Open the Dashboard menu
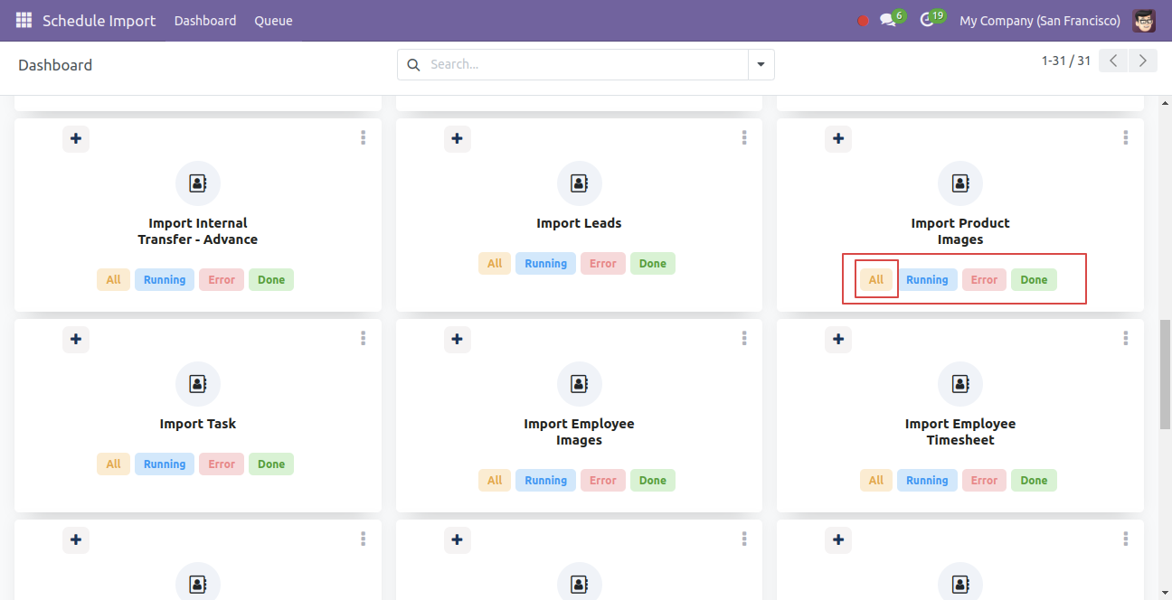Viewport: 1172px width, 600px height. tap(205, 21)
